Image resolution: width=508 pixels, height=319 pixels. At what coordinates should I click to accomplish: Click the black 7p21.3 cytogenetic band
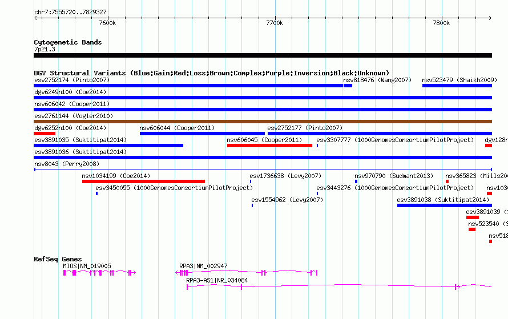click(263, 56)
